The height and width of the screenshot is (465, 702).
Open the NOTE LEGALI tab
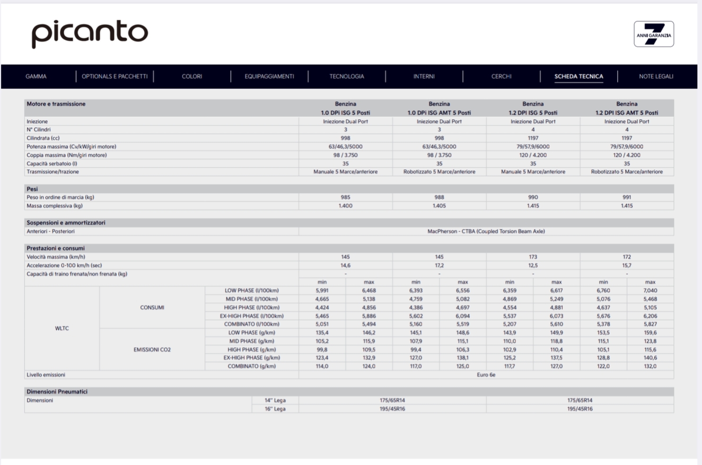tap(656, 76)
